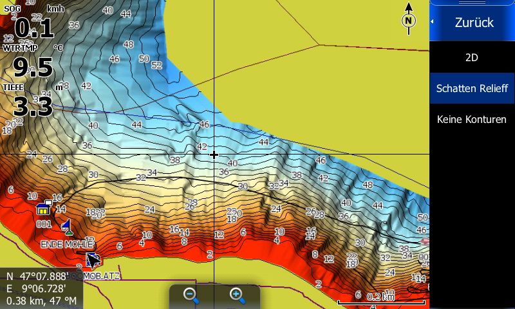Click the cursor coordinates info box
515x309 pixels.
click(42, 288)
